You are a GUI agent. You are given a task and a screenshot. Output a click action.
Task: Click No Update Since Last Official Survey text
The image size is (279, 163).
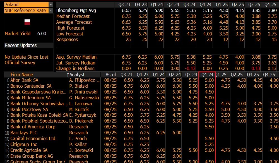tap(26, 60)
